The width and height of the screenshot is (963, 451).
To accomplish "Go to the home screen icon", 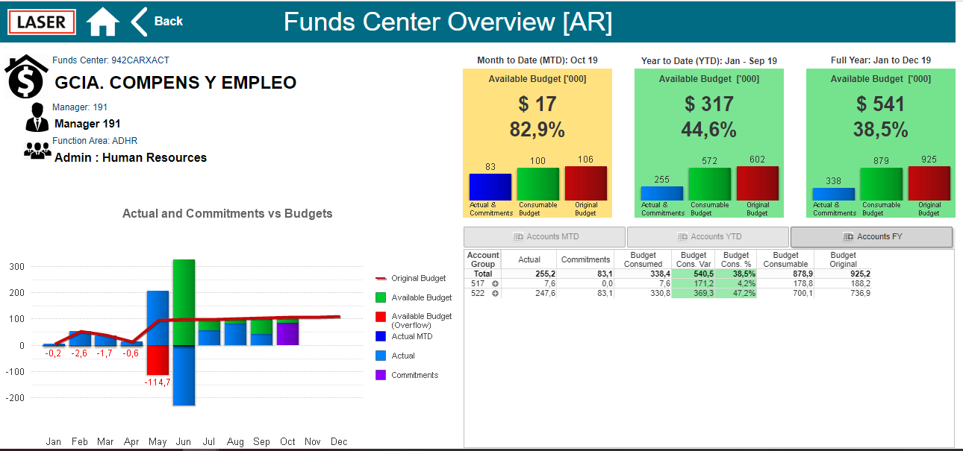I will (103, 22).
